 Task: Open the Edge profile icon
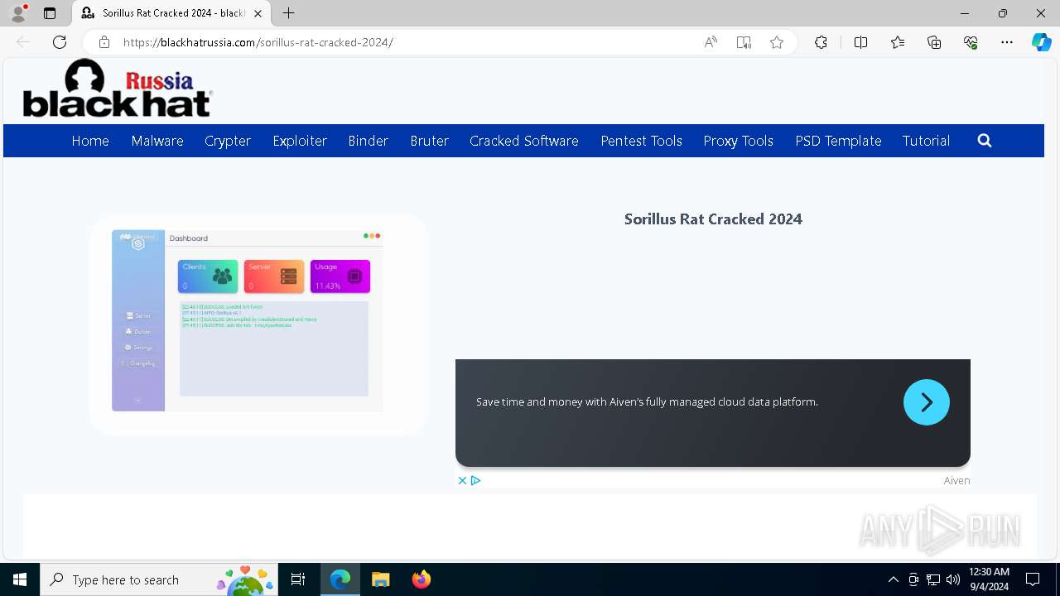(18, 13)
